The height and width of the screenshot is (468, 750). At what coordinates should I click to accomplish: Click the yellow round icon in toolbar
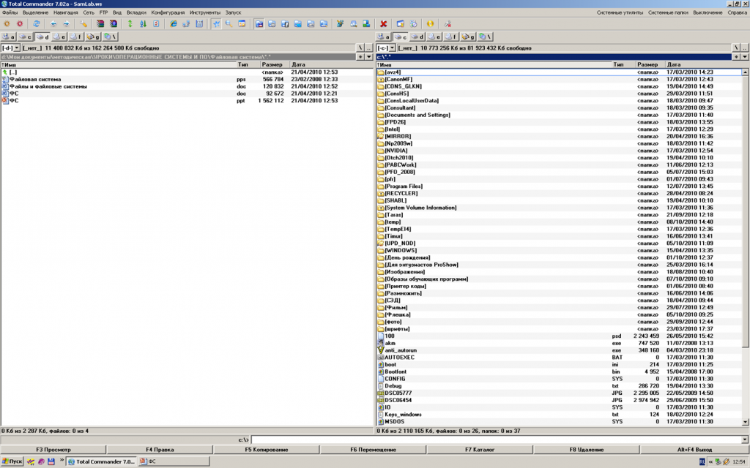tap(430, 24)
